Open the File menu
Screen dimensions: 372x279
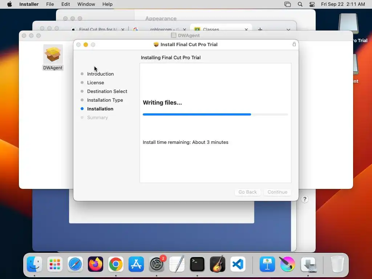(50, 4)
